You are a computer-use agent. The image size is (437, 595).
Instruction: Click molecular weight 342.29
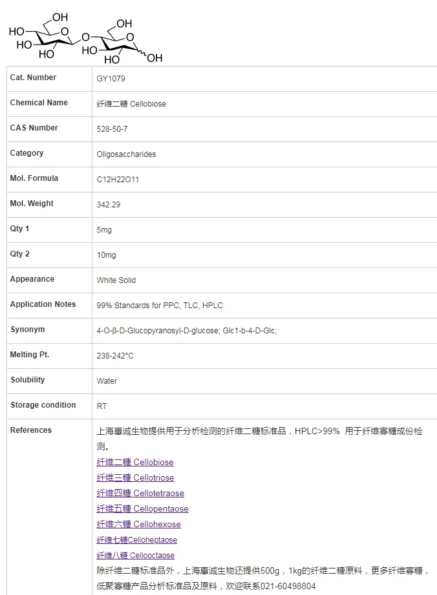click(x=109, y=205)
